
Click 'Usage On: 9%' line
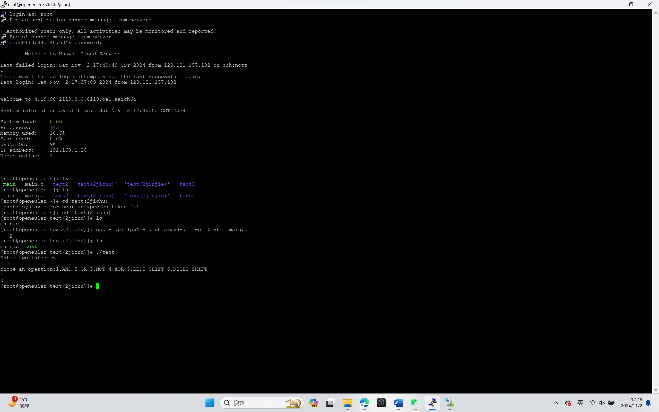[28, 144]
